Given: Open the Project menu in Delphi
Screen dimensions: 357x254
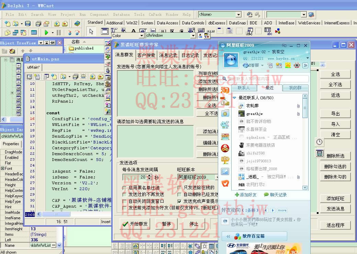Looking at the screenshot, I should tap(68, 14).
